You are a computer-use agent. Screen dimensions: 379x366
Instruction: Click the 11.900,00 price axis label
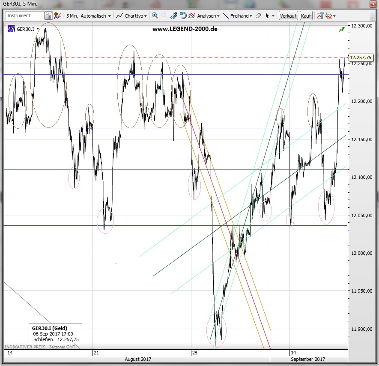pyautogui.click(x=361, y=329)
